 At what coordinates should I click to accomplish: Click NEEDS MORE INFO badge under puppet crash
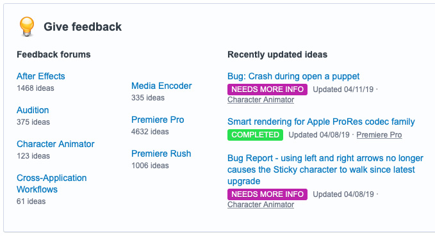pos(267,90)
